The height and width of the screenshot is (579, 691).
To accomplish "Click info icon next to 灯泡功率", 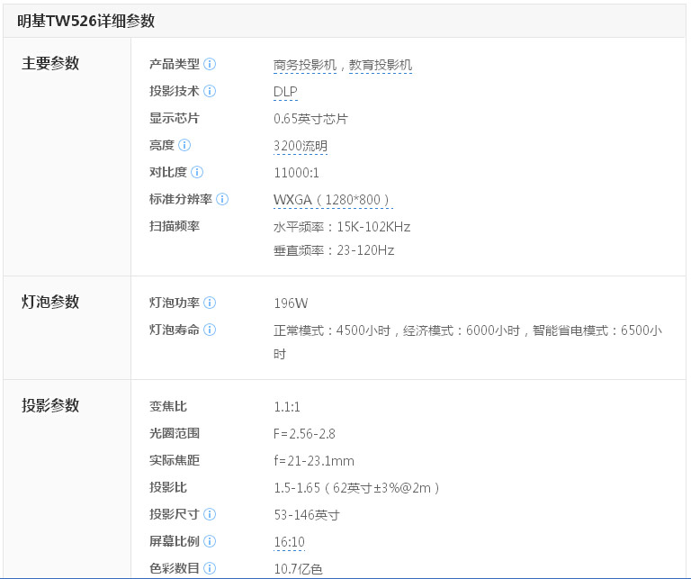I will point(210,303).
